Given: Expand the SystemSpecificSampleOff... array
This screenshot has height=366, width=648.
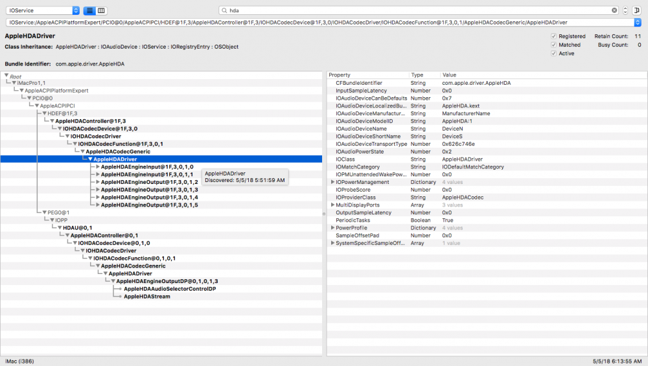Looking at the screenshot, I should (332, 243).
